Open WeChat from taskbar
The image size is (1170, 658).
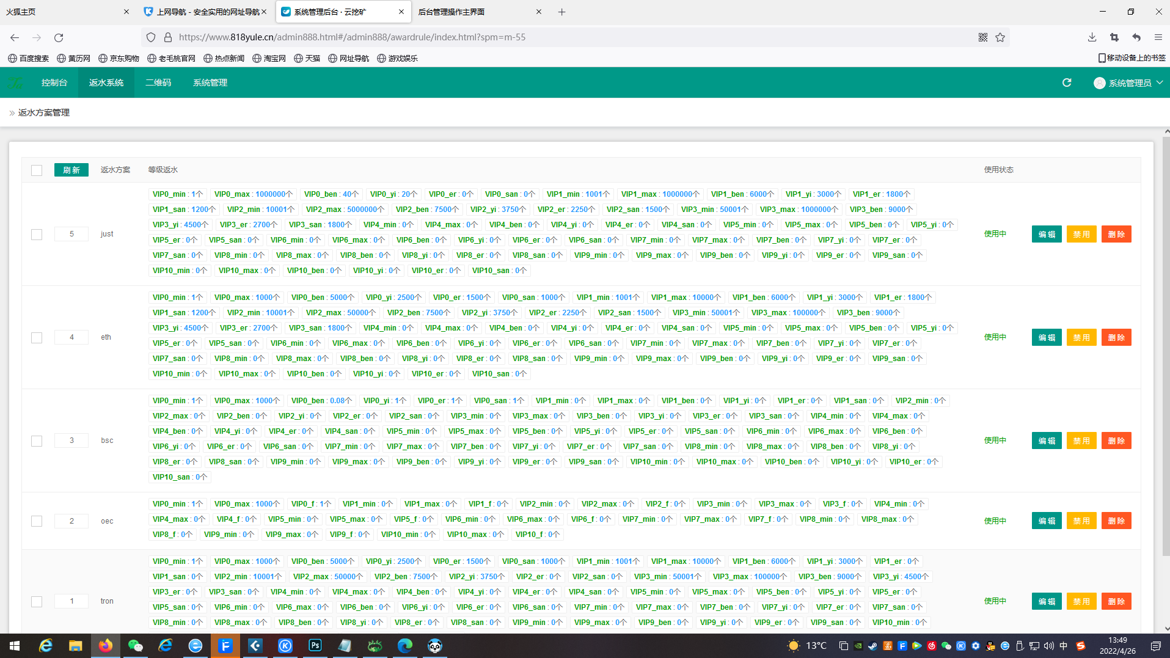135,646
